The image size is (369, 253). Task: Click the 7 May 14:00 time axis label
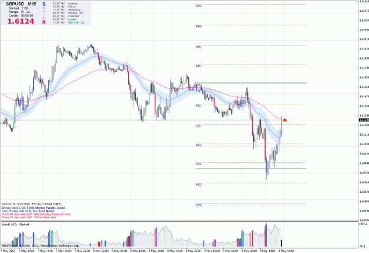[x=45, y=251]
